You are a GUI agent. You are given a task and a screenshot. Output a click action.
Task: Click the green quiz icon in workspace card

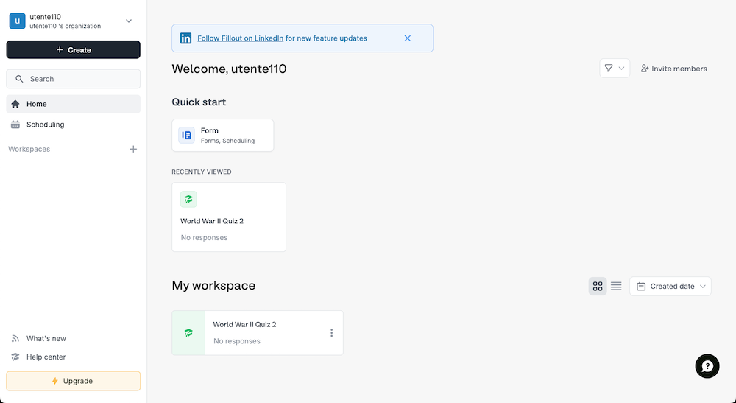pyautogui.click(x=188, y=332)
